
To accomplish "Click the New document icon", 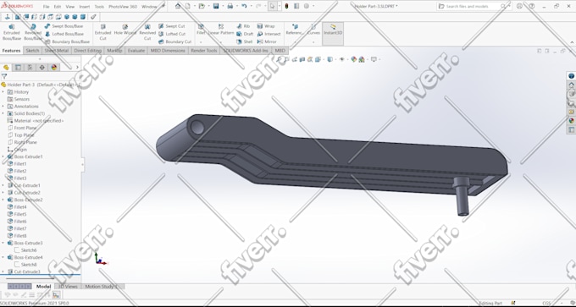I will [x=188, y=6].
